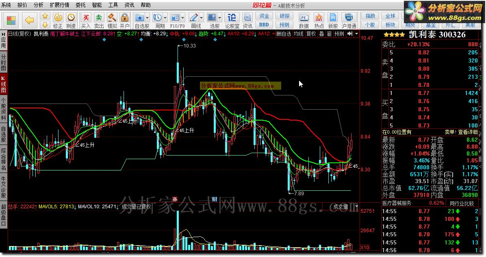Toggle 窗 multi-window mode
The image size is (486, 257).
[329, 34]
